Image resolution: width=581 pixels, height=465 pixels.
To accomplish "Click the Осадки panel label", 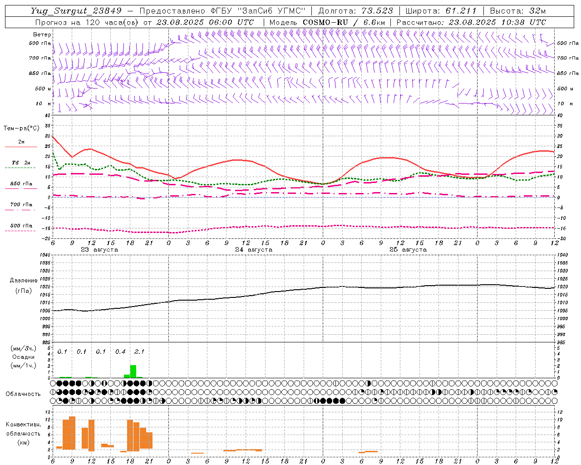I will pyautogui.click(x=23, y=357).
